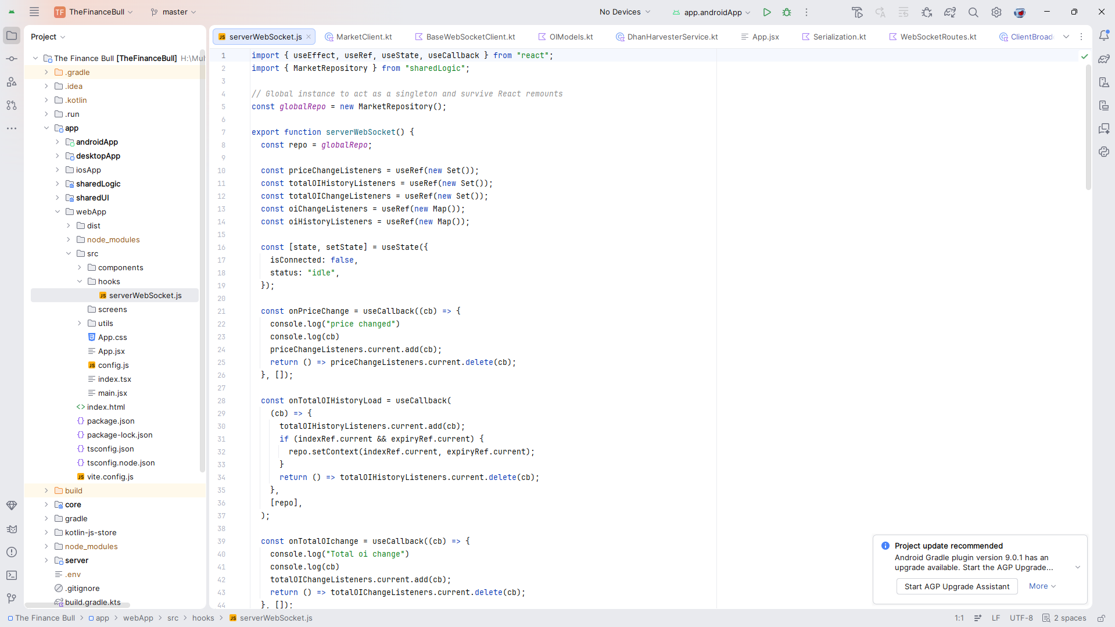Screen dimensions: 1115x627
Task: Click Start AGP Upgrade Assistant button
Action: 956,586
